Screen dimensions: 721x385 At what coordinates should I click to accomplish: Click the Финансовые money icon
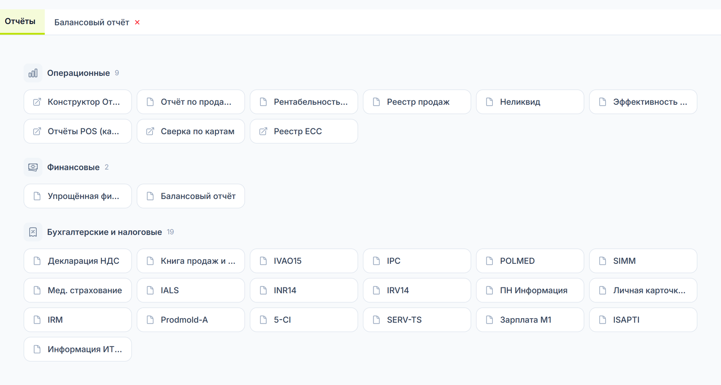coord(33,167)
